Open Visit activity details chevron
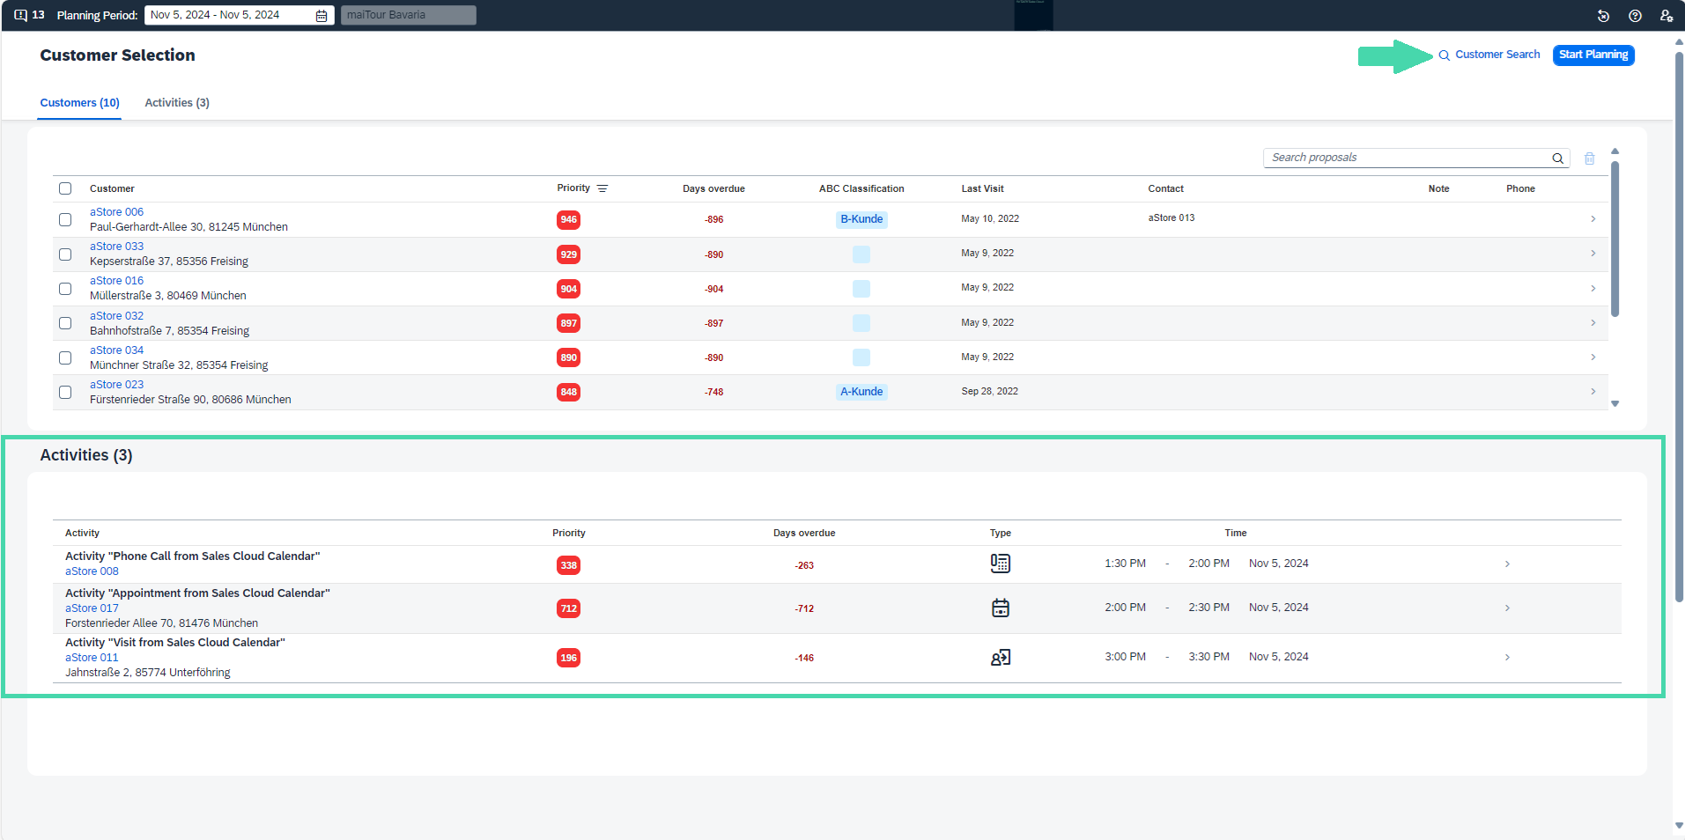 pos(1507,658)
